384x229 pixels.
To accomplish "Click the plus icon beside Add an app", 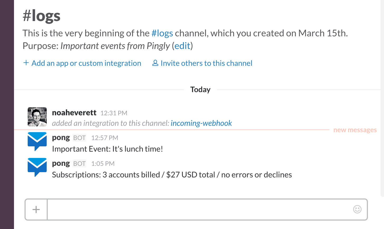I will [x=26, y=63].
